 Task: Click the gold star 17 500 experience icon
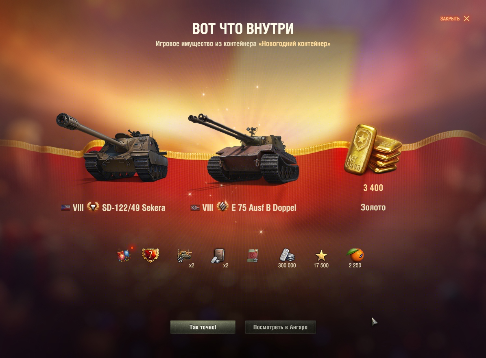[321, 256]
